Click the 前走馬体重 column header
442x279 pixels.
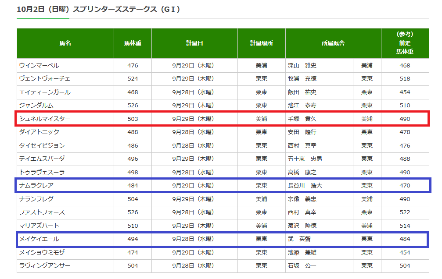tap(405, 43)
